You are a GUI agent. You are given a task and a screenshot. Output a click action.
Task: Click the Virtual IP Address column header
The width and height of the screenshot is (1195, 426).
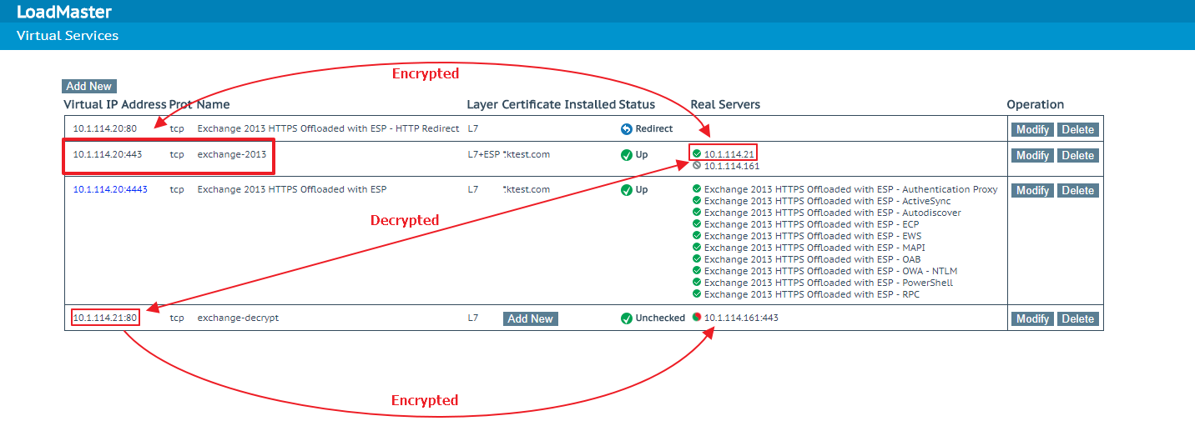[114, 104]
